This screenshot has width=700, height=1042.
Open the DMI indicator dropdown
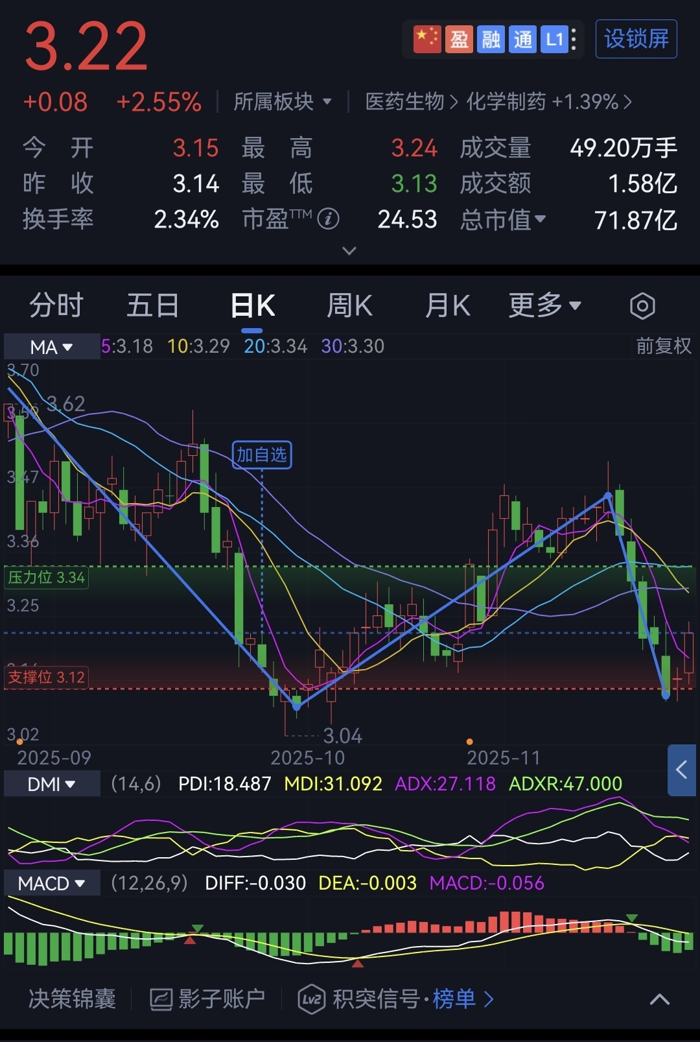pyautogui.click(x=52, y=784)
